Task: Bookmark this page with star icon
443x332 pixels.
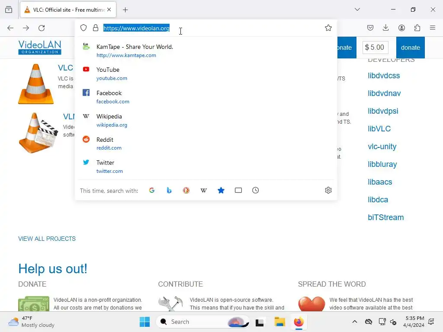Action: 328,28
